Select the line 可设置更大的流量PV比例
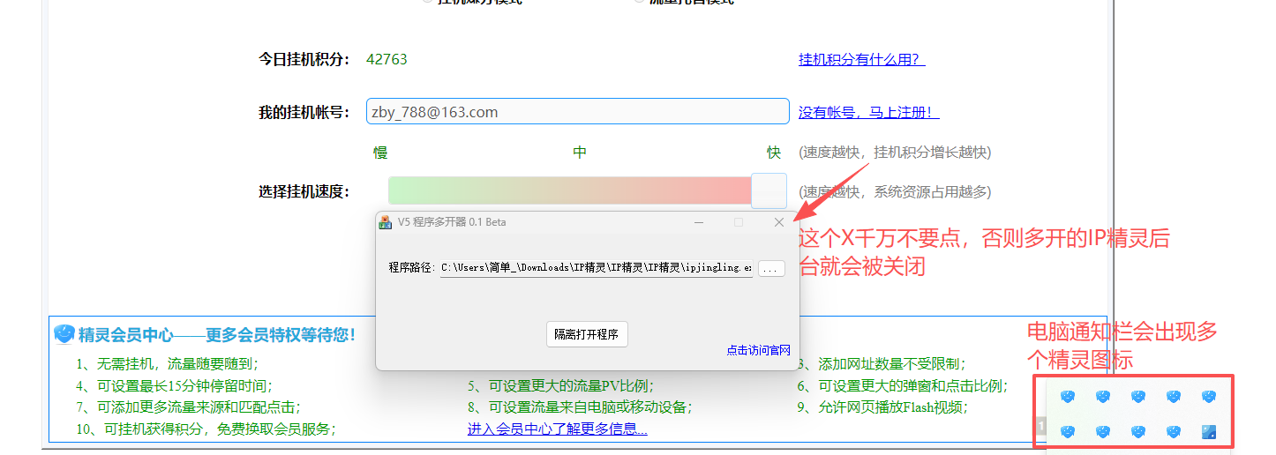This screenshot has width=1276, height=455. [x=560, y=385]
